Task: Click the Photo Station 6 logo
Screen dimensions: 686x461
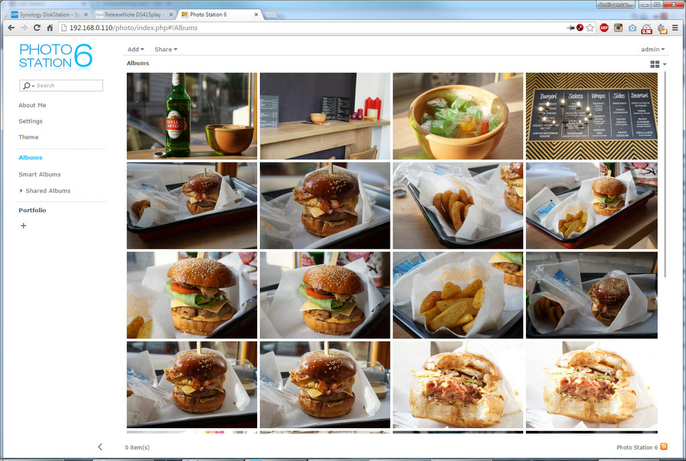Action: click(56, 56)
